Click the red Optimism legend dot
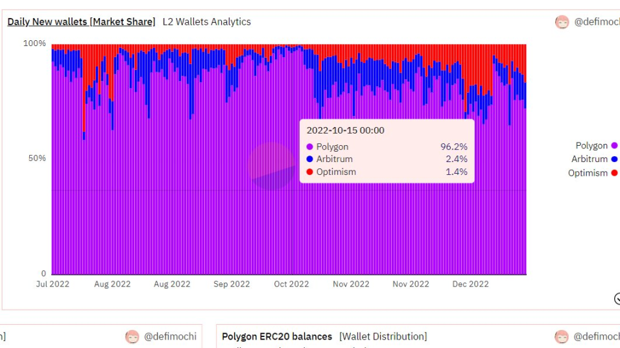The height and width of the screenshot is (348, 620). (x=614, y=173)
